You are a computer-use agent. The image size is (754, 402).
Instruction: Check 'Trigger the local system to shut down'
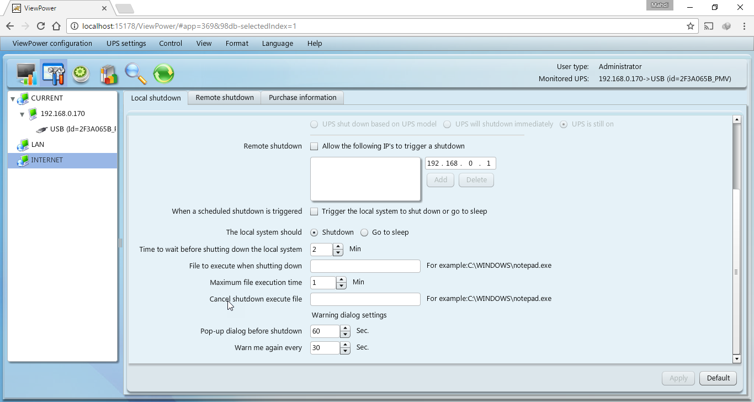[314, 211]
